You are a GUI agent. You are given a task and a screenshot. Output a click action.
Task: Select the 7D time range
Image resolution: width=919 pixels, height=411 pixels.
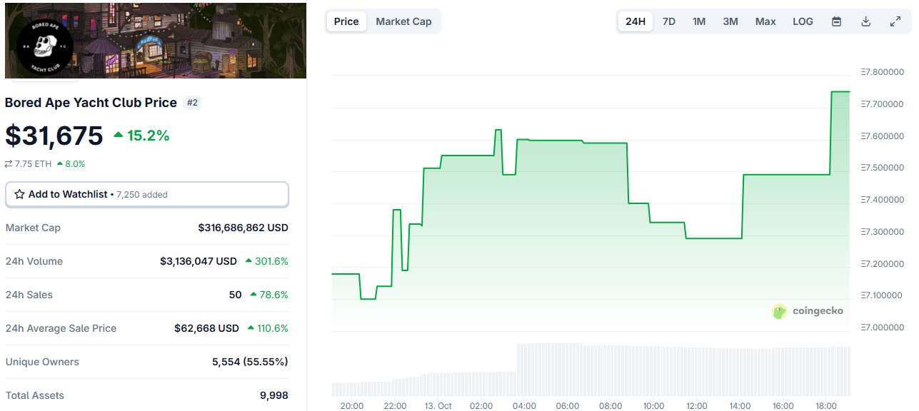(x=668, y=21)
